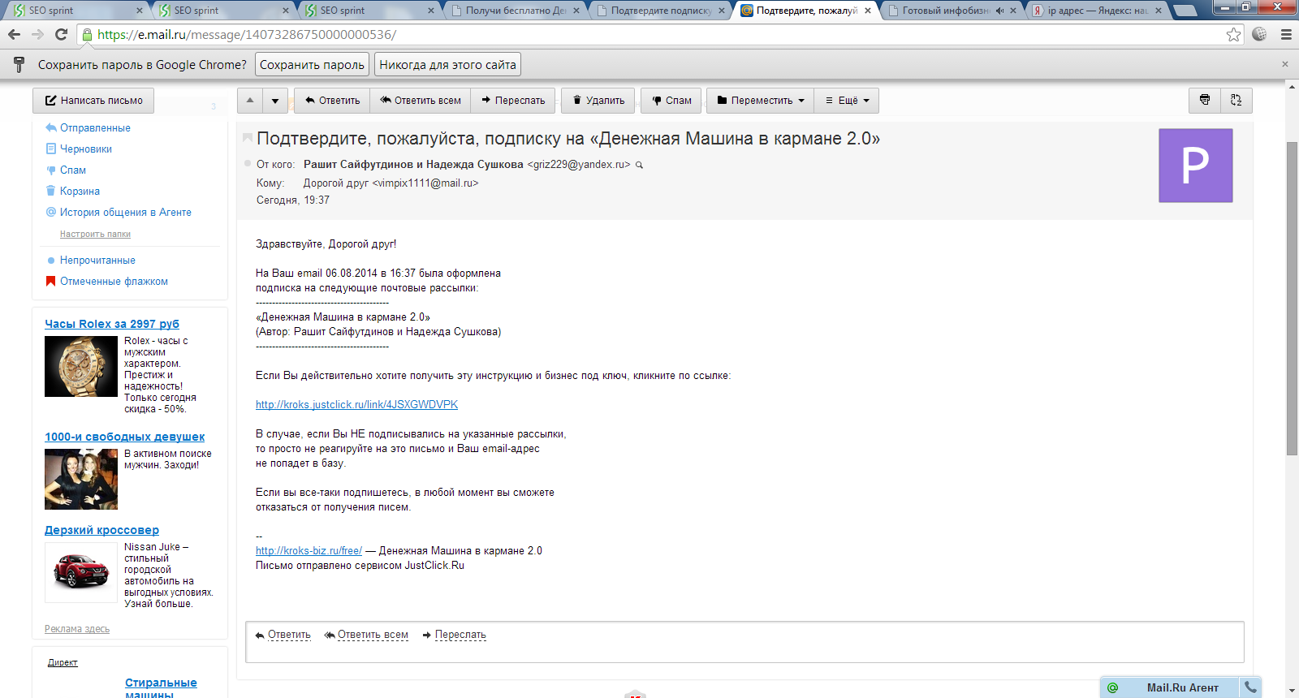Close the ip адрес Яндекс tab
Image resolution: width=1299 pixels, height=698 pixels.
[1159, 11]
